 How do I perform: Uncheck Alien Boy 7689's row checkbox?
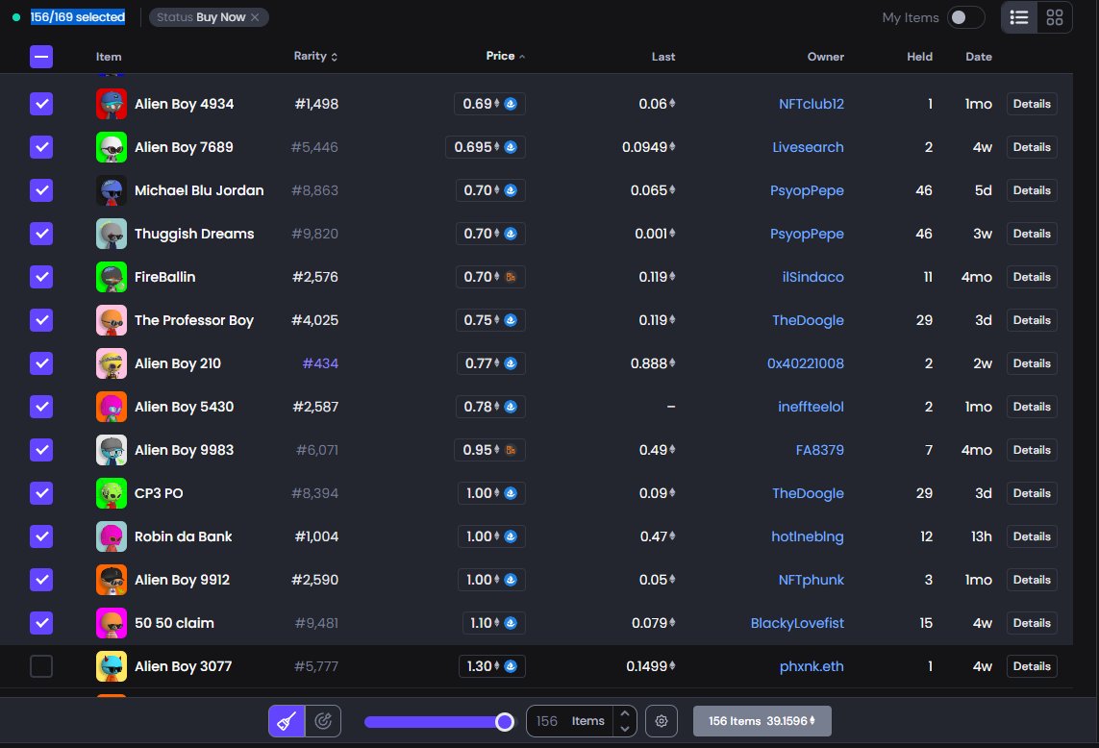[x=41, y=147]
